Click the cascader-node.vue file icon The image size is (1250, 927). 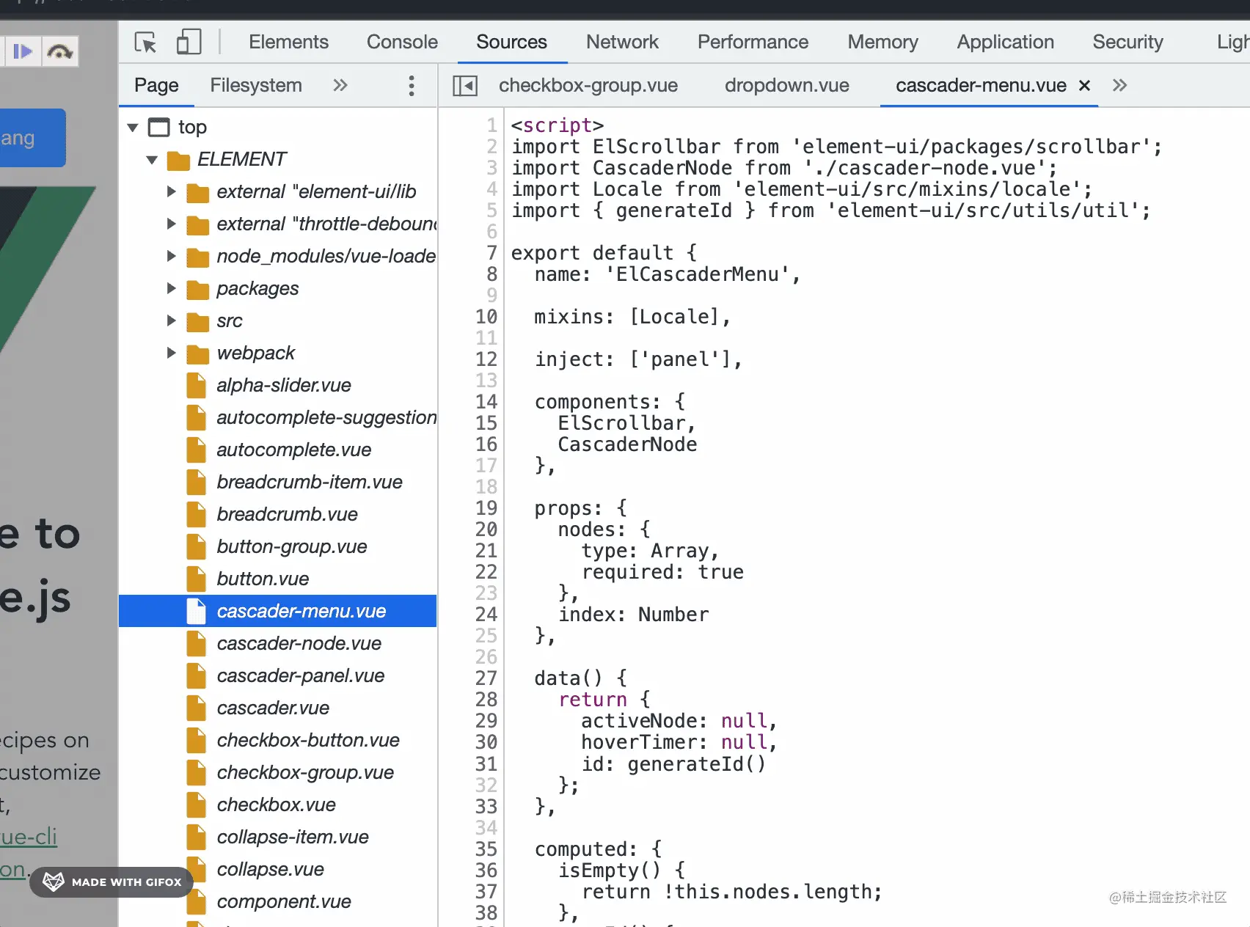[x=196, y=643]
